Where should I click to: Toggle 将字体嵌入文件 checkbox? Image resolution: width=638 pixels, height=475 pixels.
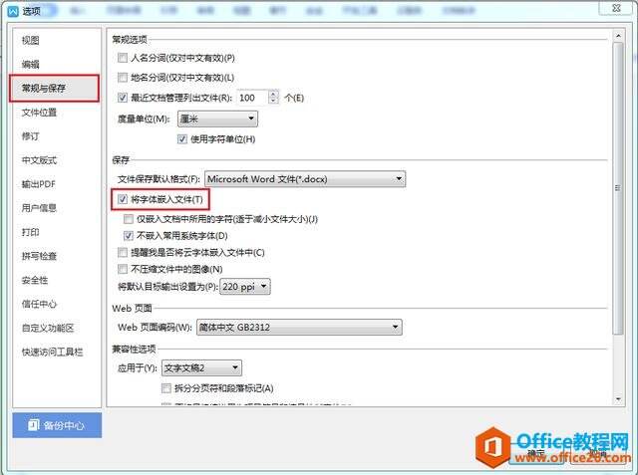[x=123, y=199]
